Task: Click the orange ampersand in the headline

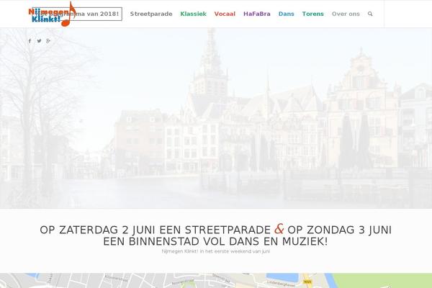Action: click(x=279, y=229)
